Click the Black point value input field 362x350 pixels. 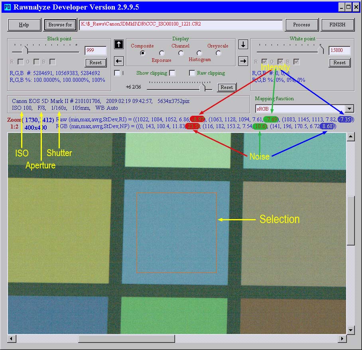pyautogui.click(x=96, y=51)
